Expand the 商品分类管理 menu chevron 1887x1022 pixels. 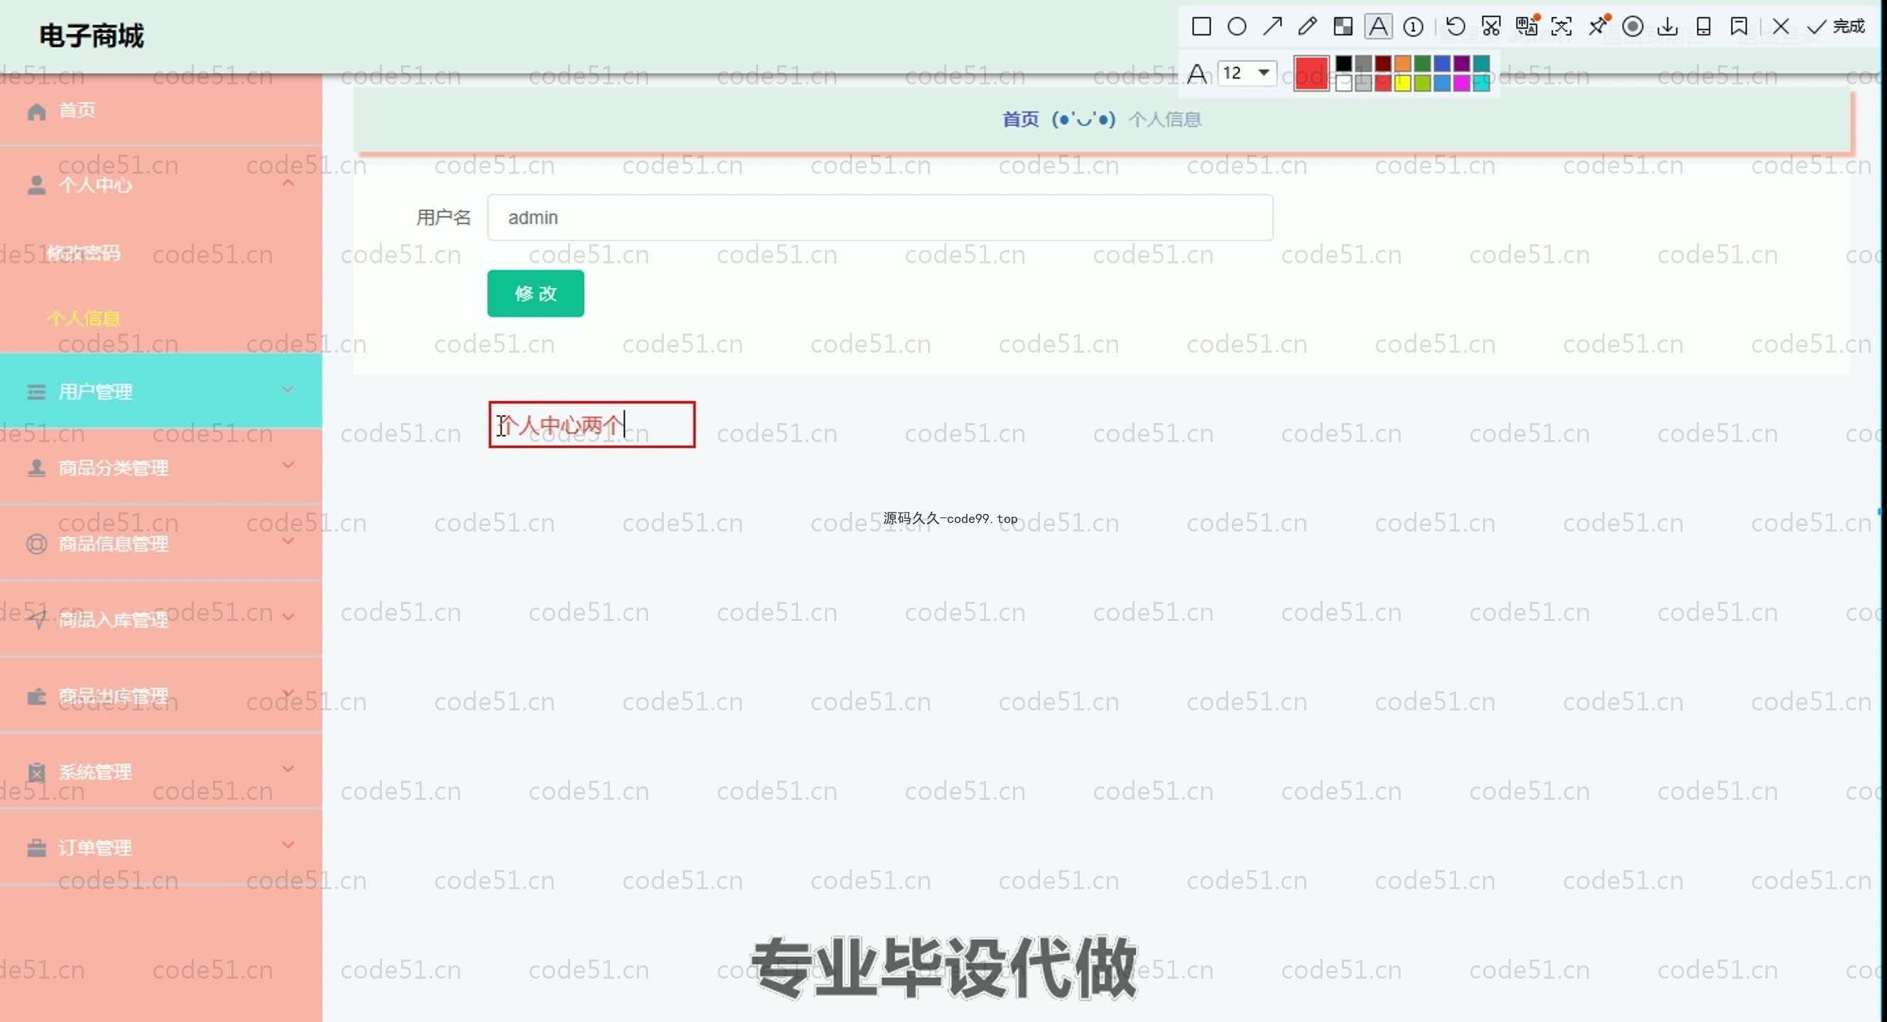tap(288, 465)
